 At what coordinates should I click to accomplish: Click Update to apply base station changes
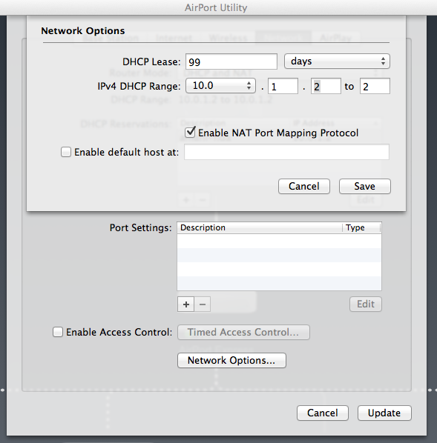(x=384, y=413)
